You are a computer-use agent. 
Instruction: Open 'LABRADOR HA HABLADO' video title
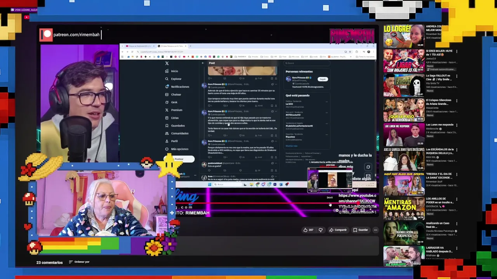[x=439, y=250]
